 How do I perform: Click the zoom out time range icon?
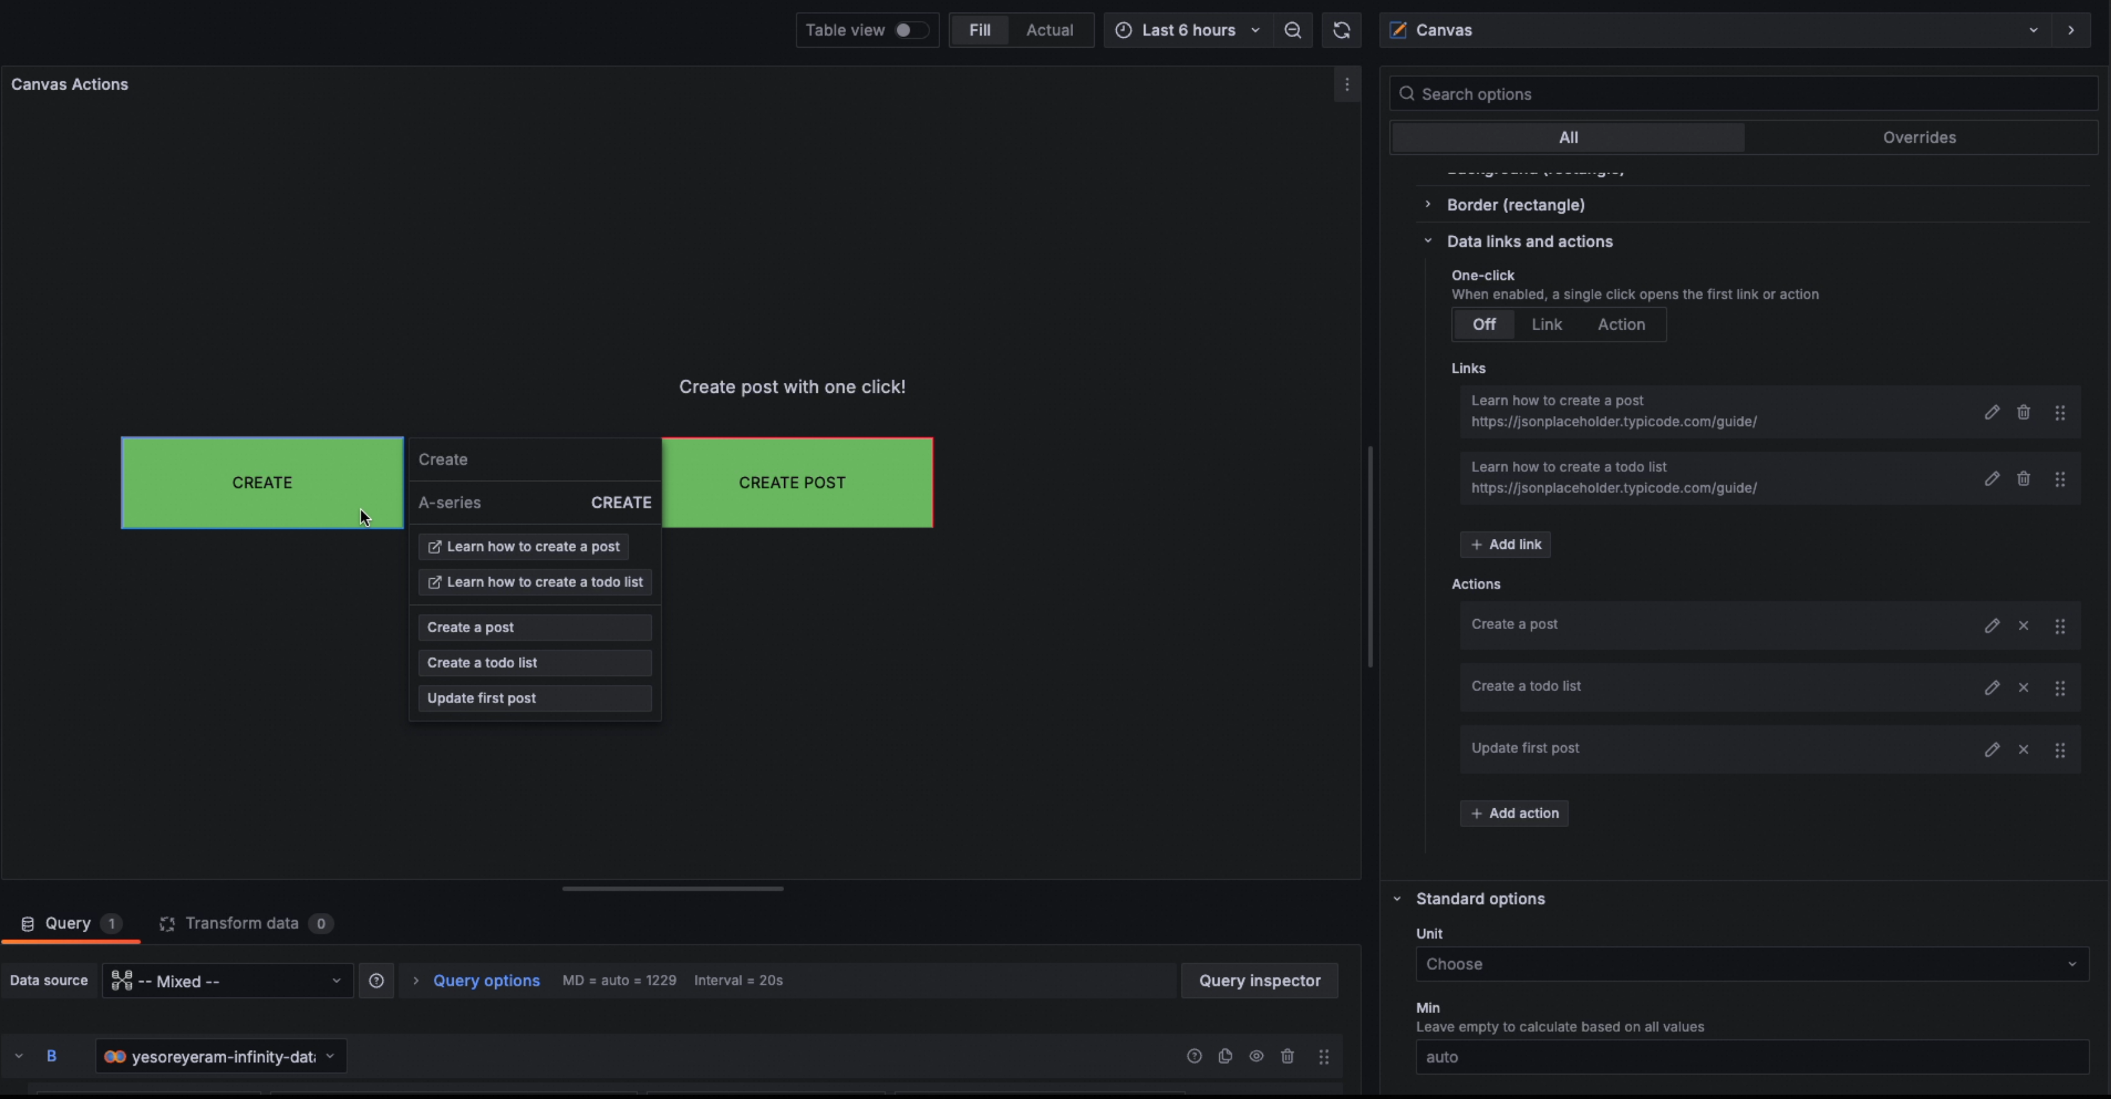[1292, 30]
